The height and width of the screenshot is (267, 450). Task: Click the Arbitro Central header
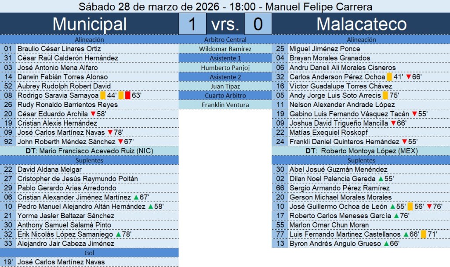point(225,40)
